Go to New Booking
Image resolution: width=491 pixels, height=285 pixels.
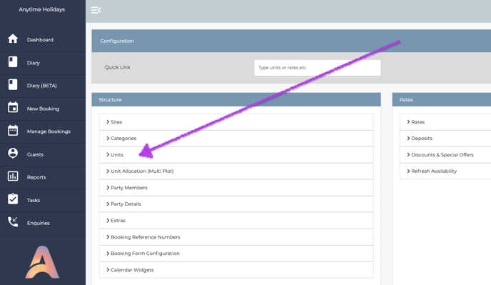point(43,109)
